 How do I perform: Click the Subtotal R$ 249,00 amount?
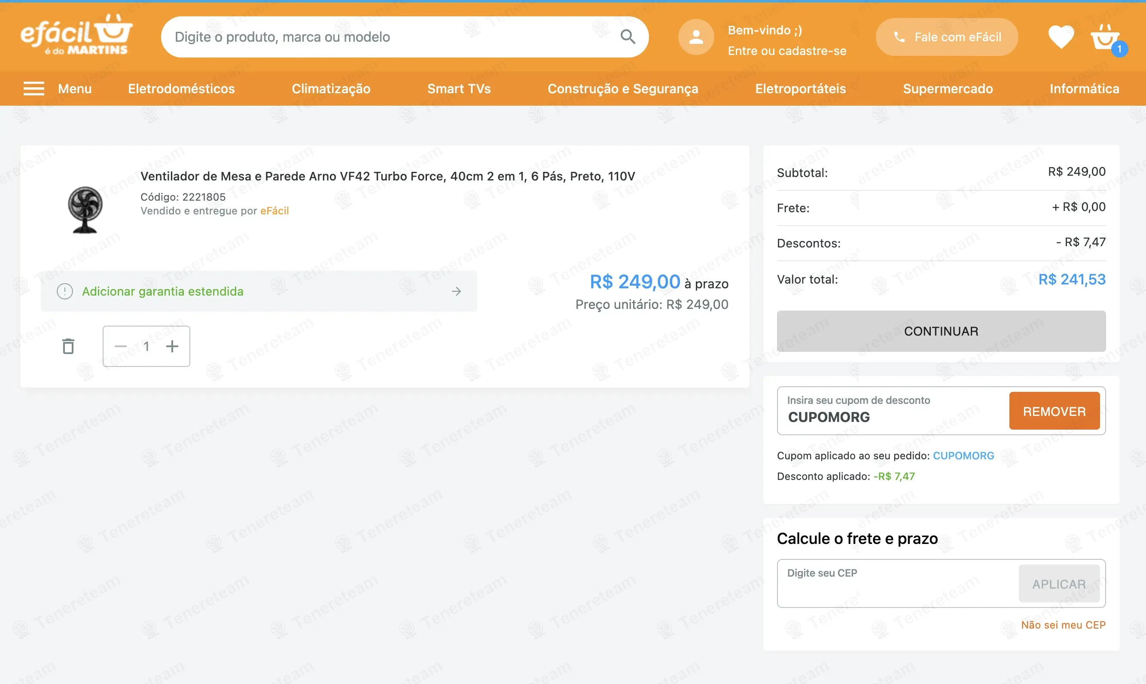(x=1076, y=171)
